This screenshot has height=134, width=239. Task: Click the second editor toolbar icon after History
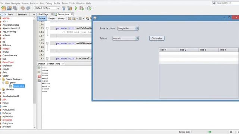pos(74,19)
